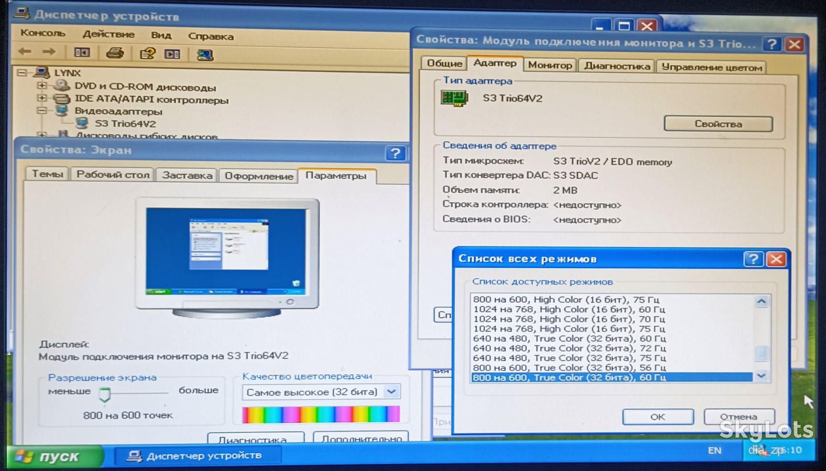Switch to the Рабочий стол tab

click(113, 174)
